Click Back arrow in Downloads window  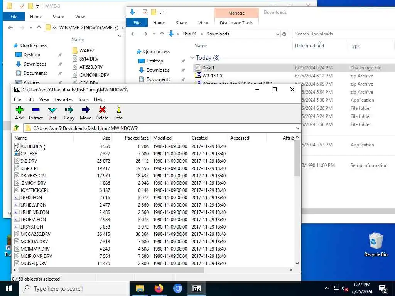[133, 34]
